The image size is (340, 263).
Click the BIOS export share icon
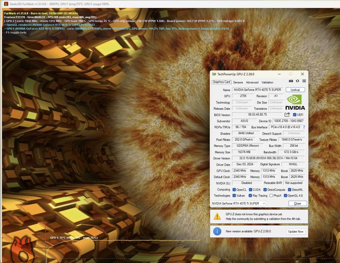coord(287,114)
